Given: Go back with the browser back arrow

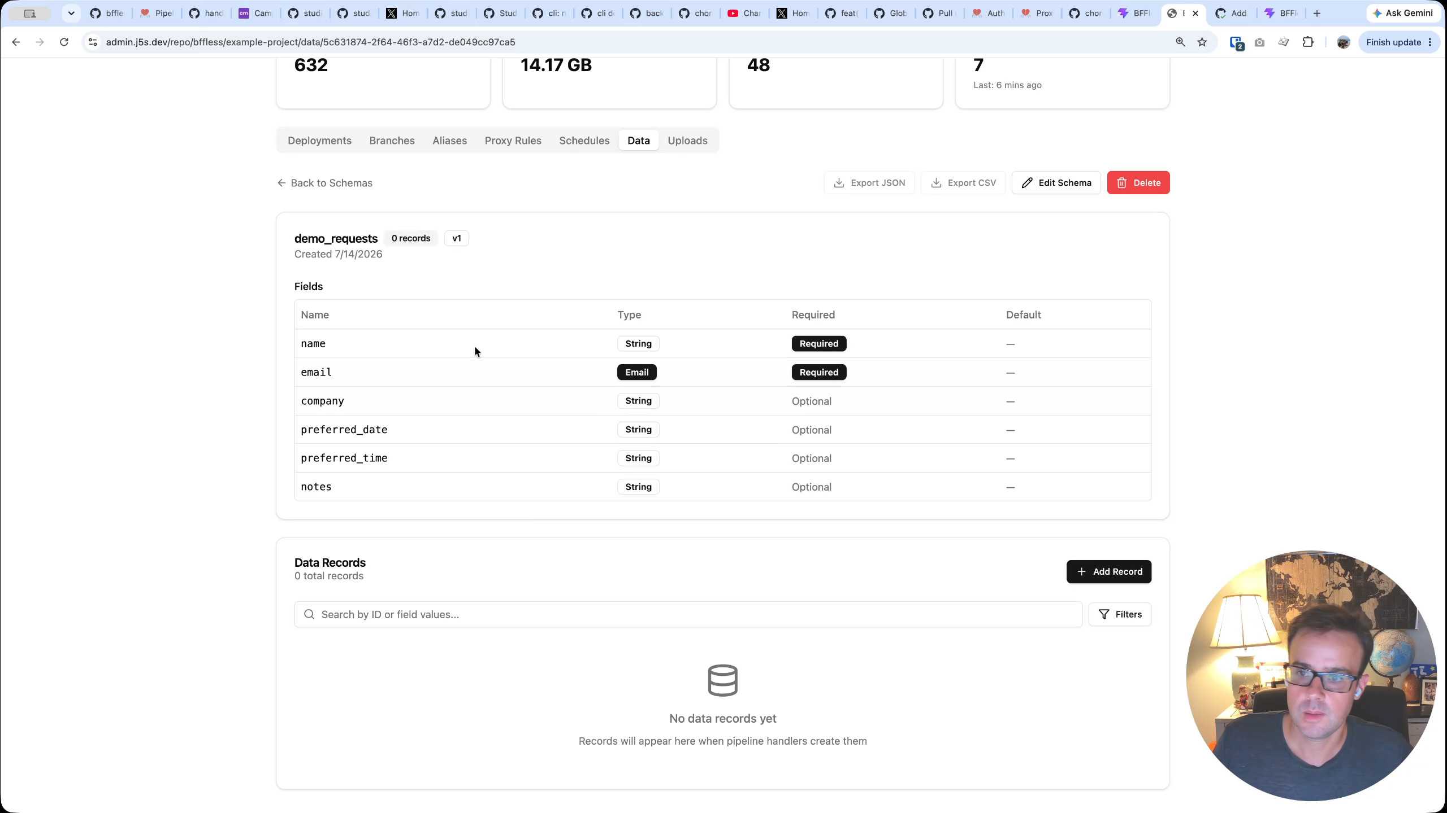Looking at the screenshot, I should point(16,42).
